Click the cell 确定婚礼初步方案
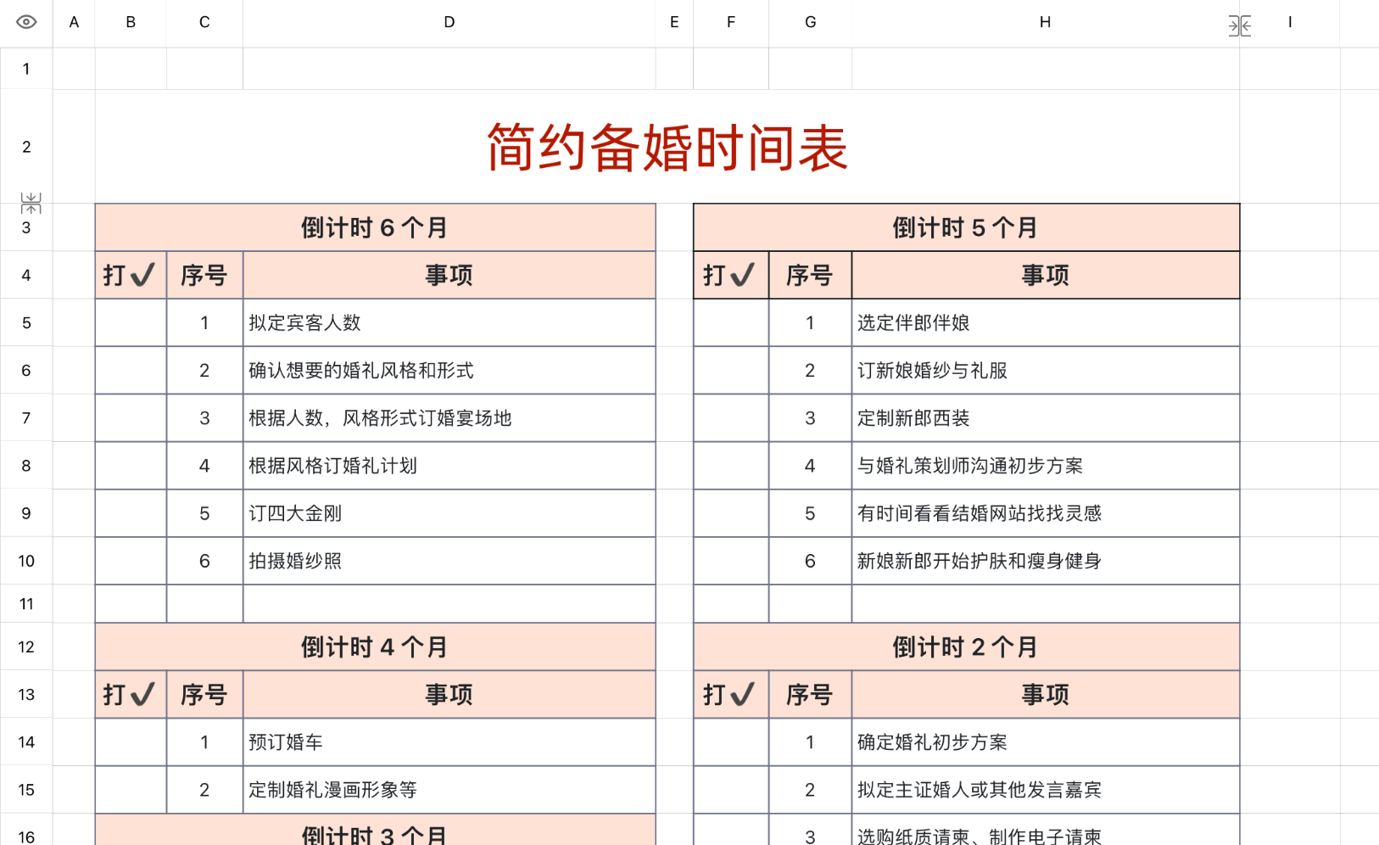 click(x=1045, y=742)
